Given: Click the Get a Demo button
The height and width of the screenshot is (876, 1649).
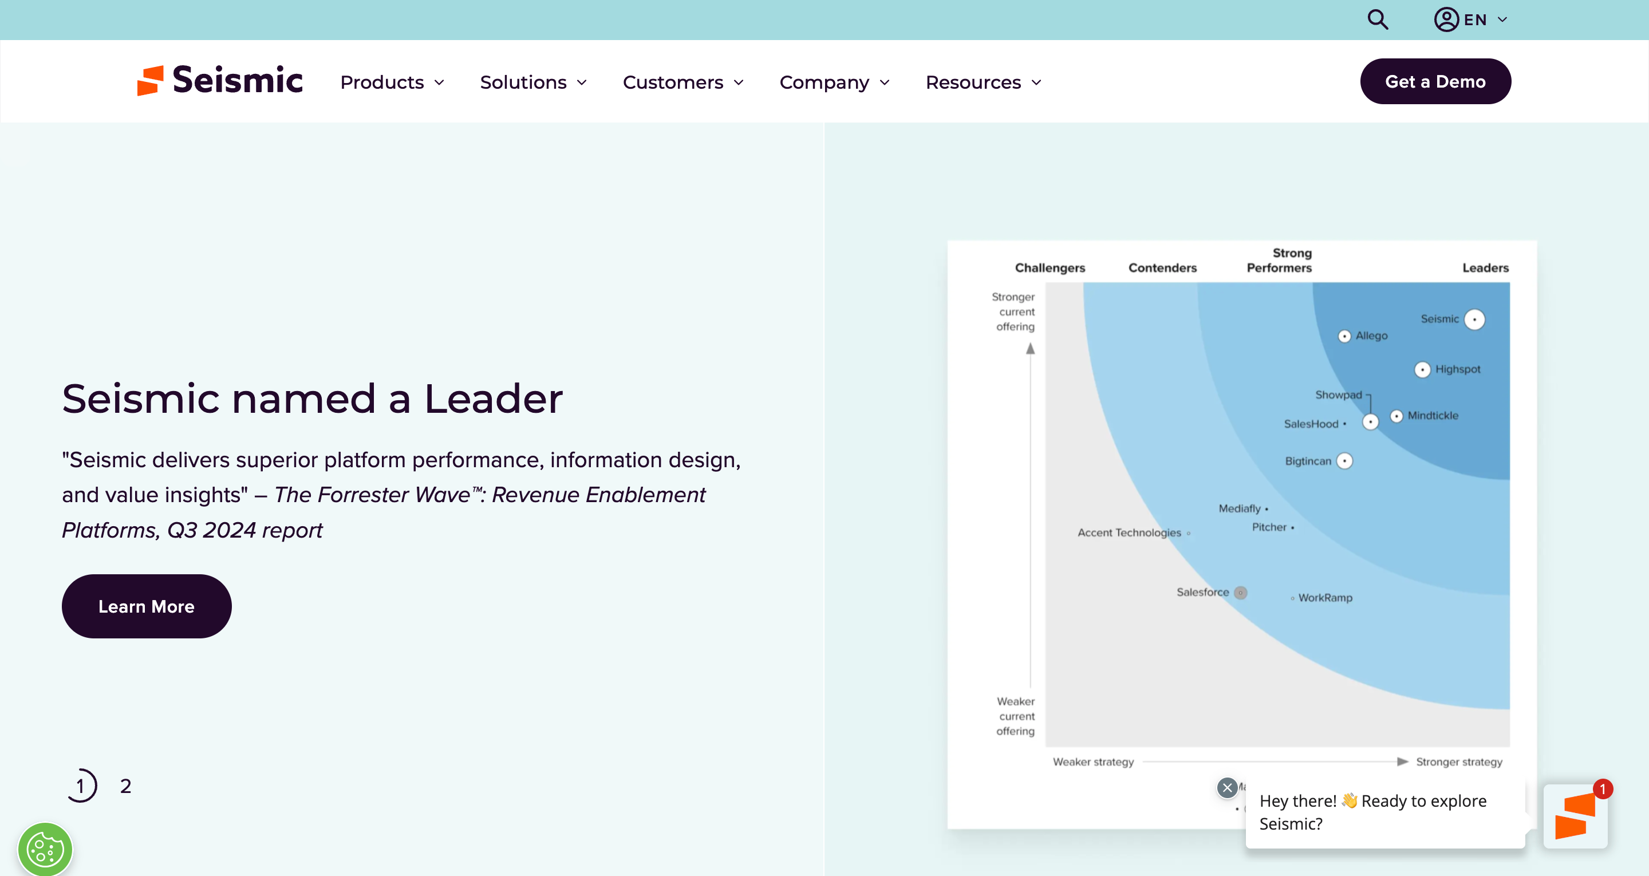Looking at the screenshot, I should [1435, 81].
